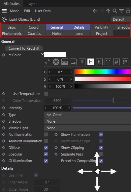131x192 pixels.
Task: Open the light Type dropdown showing Omni
Action: coord(87,115)
